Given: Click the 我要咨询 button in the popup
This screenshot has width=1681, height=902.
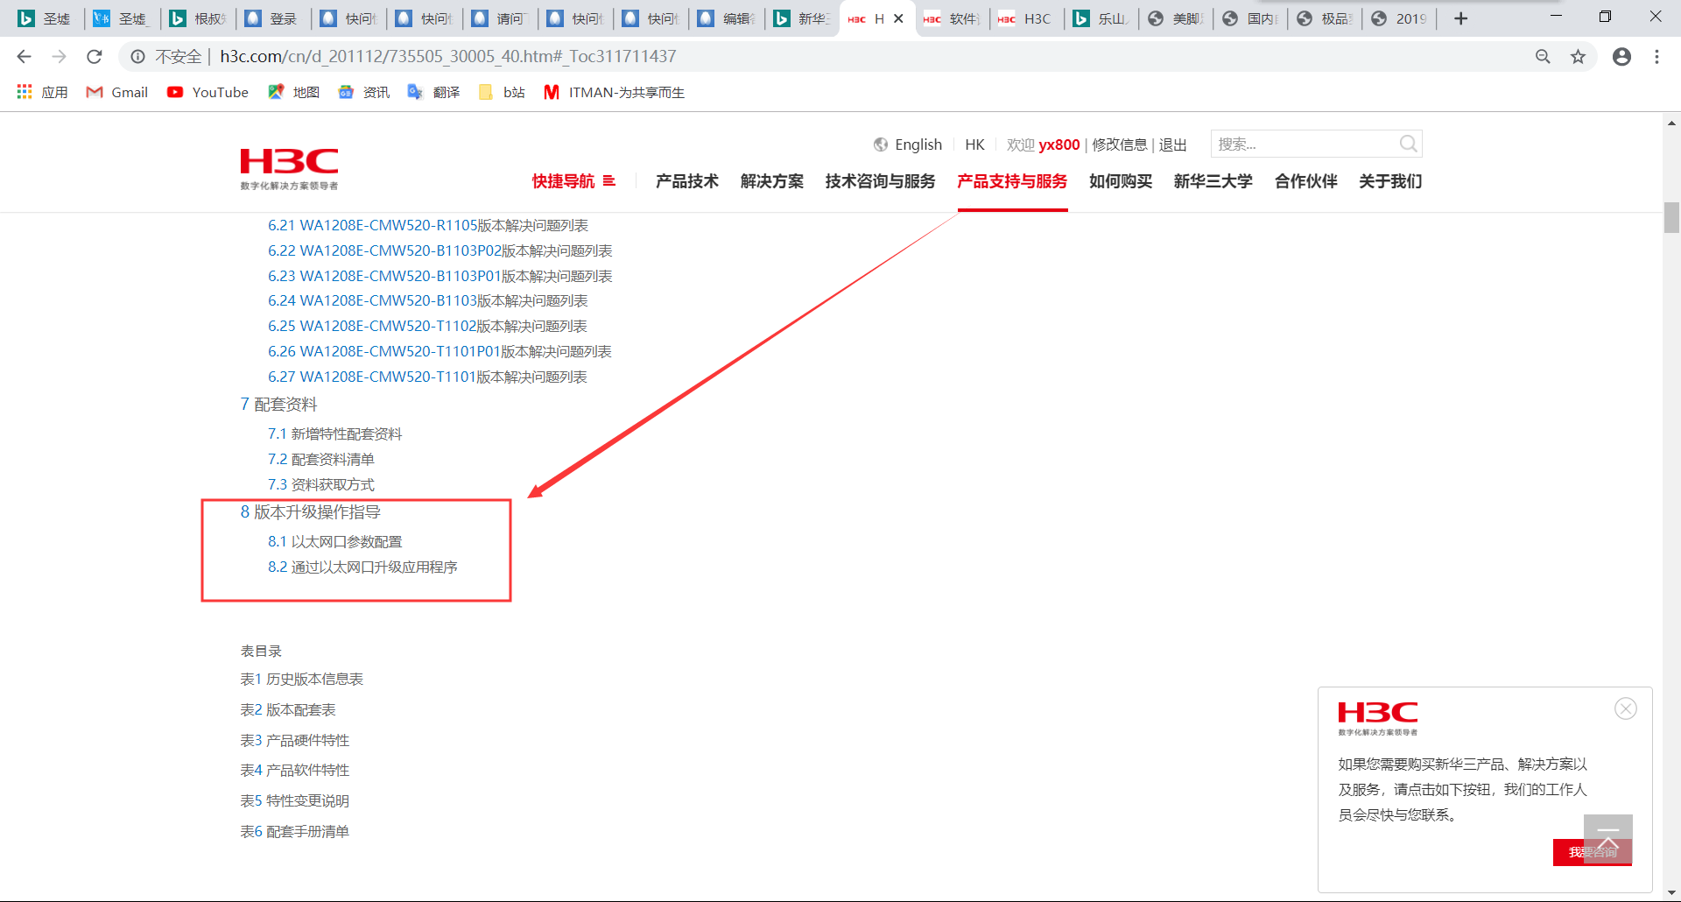Looking at the screenshot, I should click(1593, 852).
